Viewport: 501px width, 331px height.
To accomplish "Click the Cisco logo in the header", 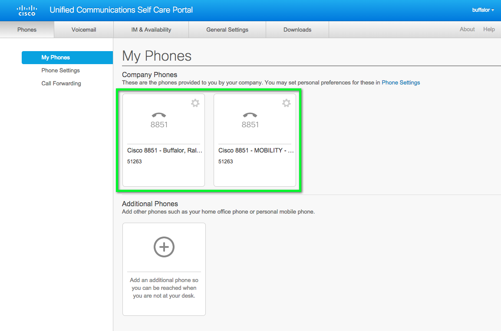I will (x=27, y=10).
